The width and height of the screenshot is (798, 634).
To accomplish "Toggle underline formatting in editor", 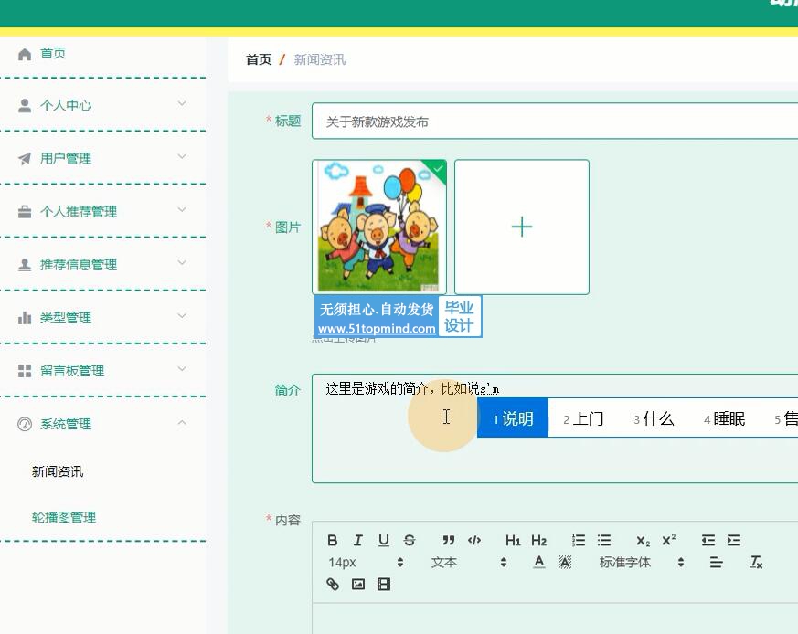I will coord(384,540).
